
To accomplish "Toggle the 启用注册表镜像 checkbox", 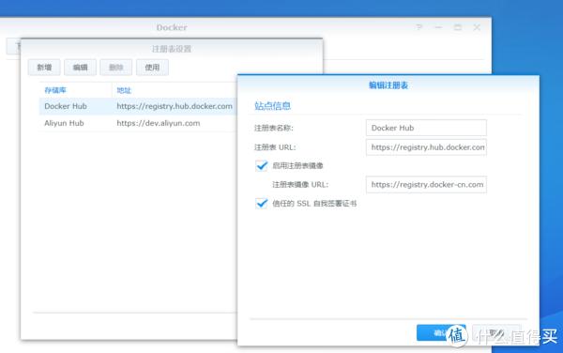I will pos(262,165).
